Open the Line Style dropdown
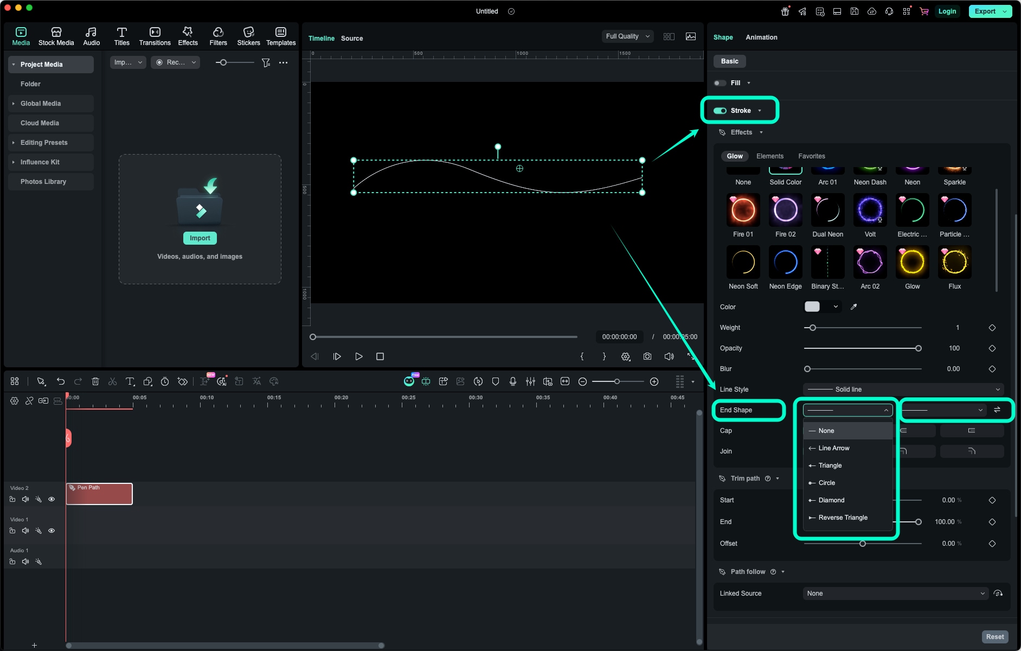The height and width of the screenshot is (651, 1021). coord(902,389)
